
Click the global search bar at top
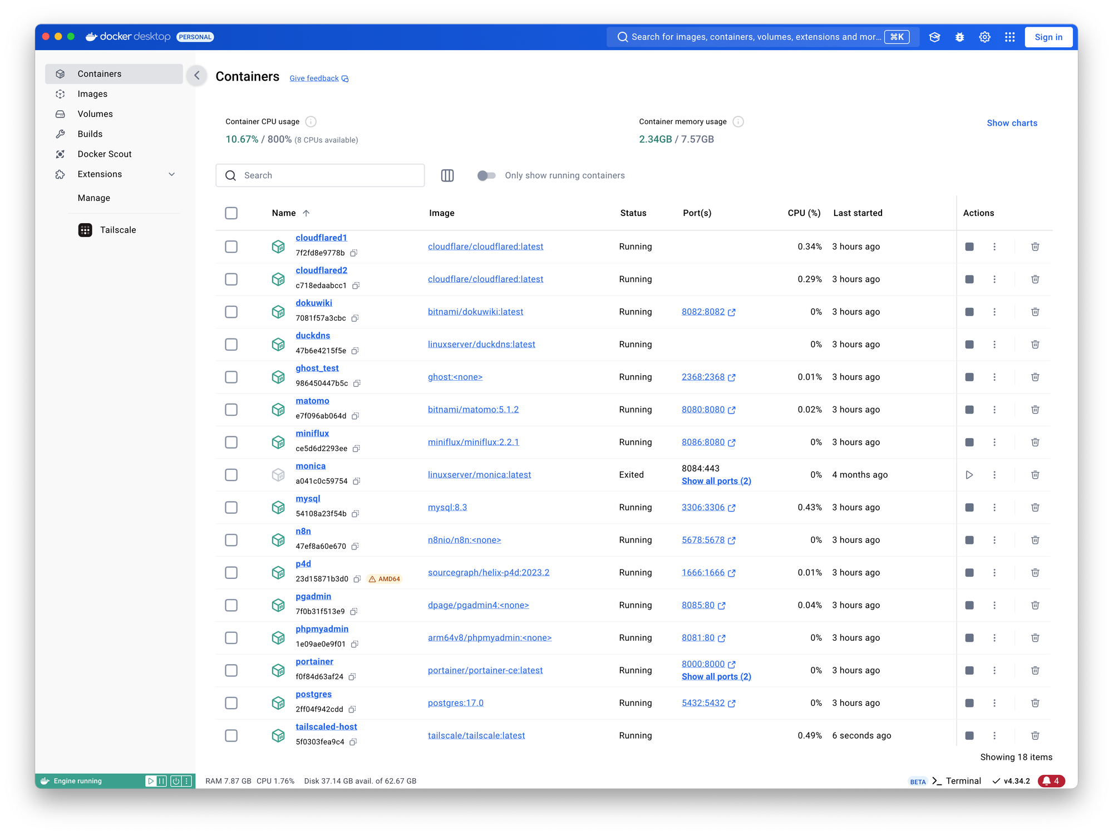pos(762,37)
